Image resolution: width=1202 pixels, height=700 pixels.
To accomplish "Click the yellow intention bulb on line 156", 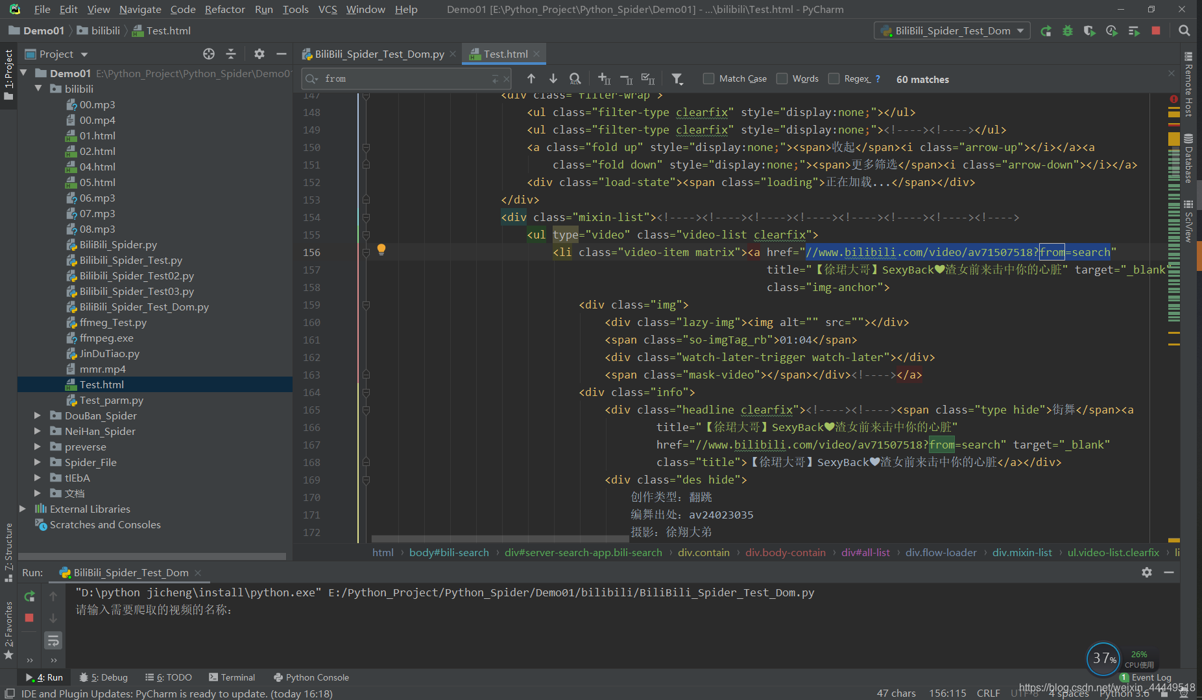I will tap(381, 250).
